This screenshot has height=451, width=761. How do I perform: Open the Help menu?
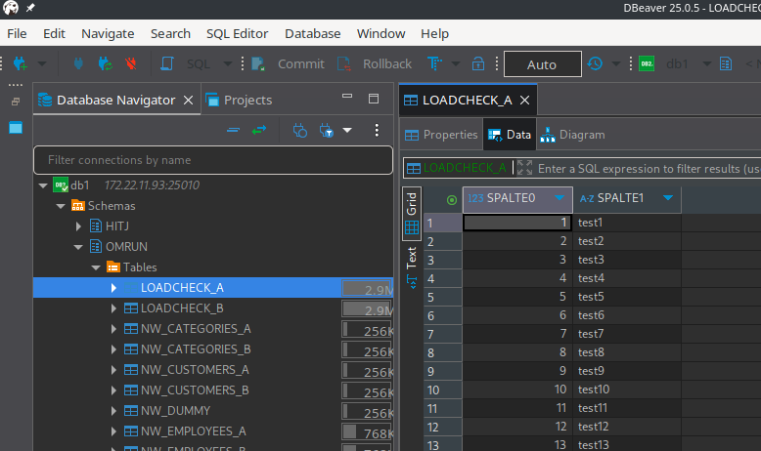[x=434, y=33]
